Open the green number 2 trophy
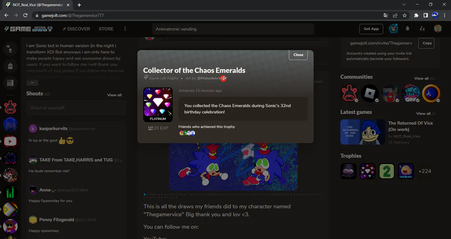The width and height of the screenshot is (451, 239). click(x=386, y=171)
